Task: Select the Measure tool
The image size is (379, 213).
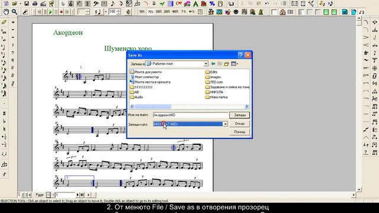Action: coord(104,4)
